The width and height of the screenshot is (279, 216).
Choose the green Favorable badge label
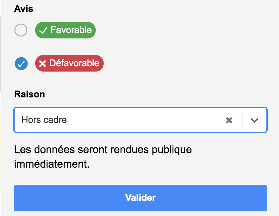pyautogui.click(x=65, y=30)
